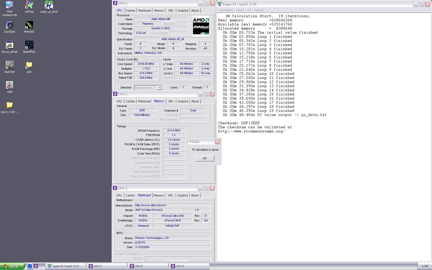Viewport: 432px width, 270px height.
Task: Click the Memory CPU-Z window title icon
Action: tap(115, 94)
